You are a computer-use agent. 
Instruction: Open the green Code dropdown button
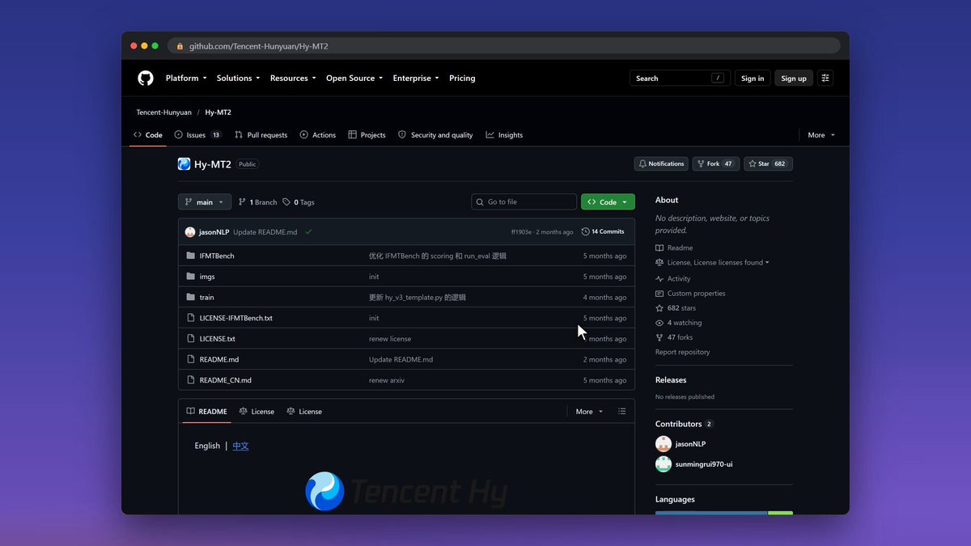click(x=608, y=202)
